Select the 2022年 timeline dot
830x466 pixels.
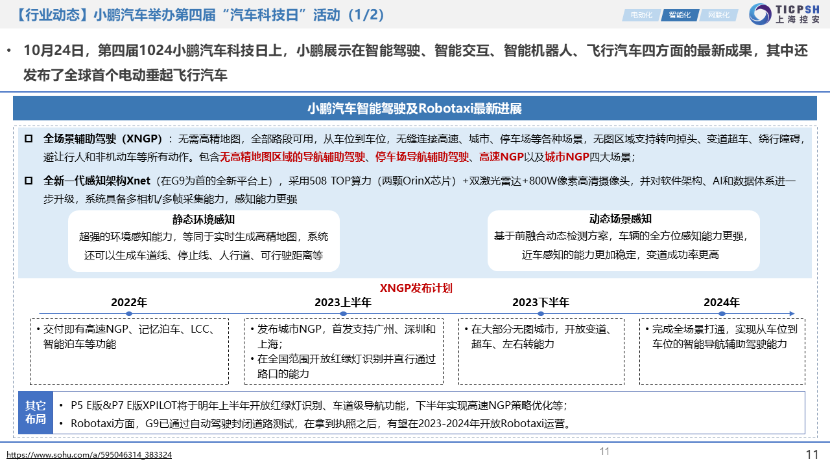129,314
